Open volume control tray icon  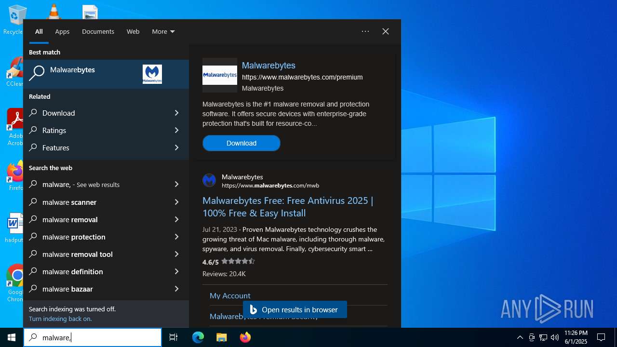click(555, 337)
